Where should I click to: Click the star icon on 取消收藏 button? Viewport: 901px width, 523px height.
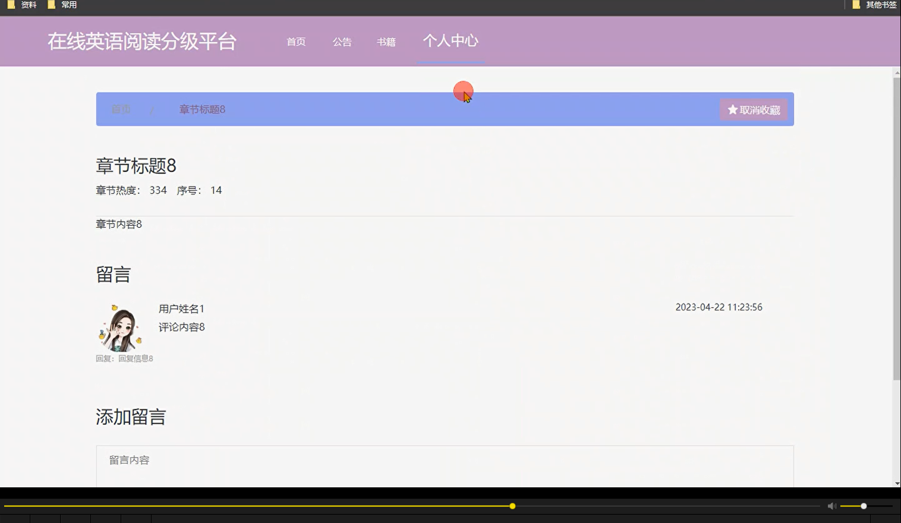point(732,109)
